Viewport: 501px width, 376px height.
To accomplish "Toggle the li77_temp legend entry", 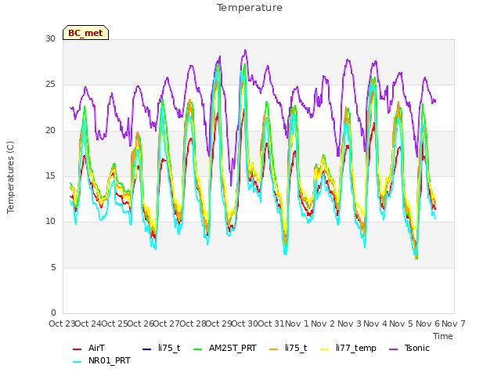I will coord(348,348).
